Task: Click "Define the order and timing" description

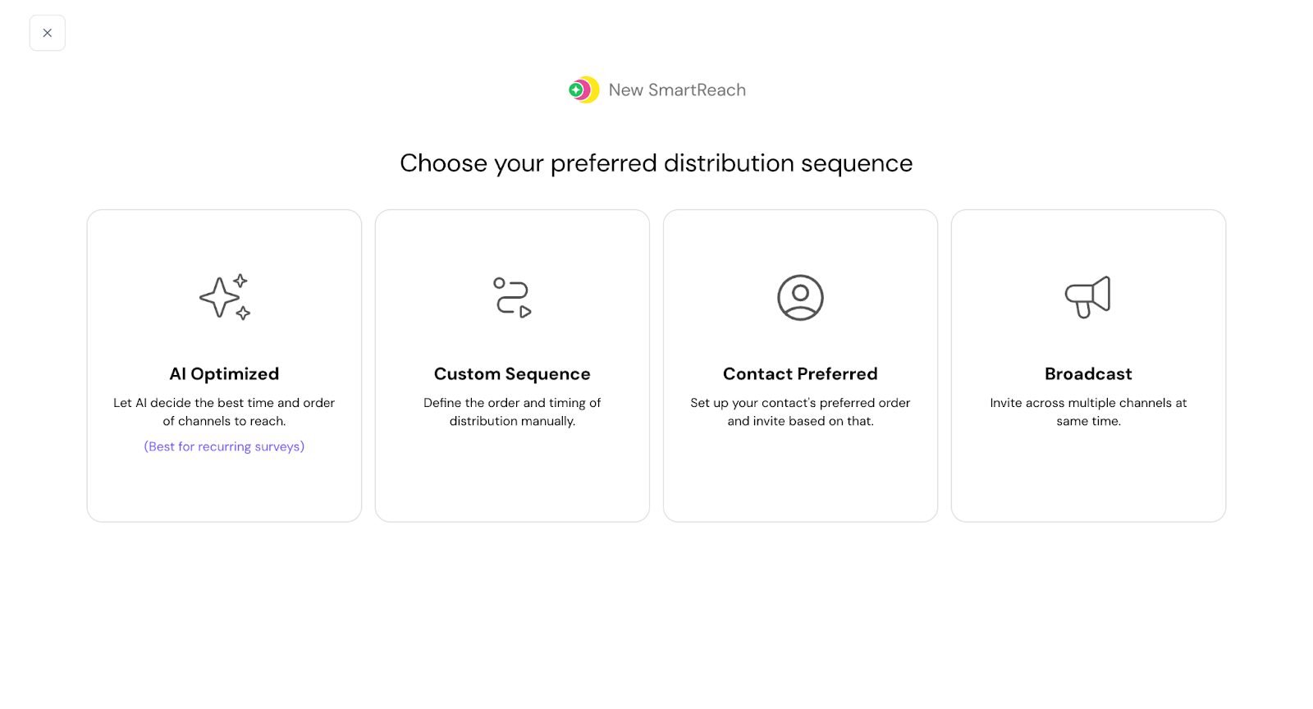Action: pyautogui.click(x=512, y=412)
